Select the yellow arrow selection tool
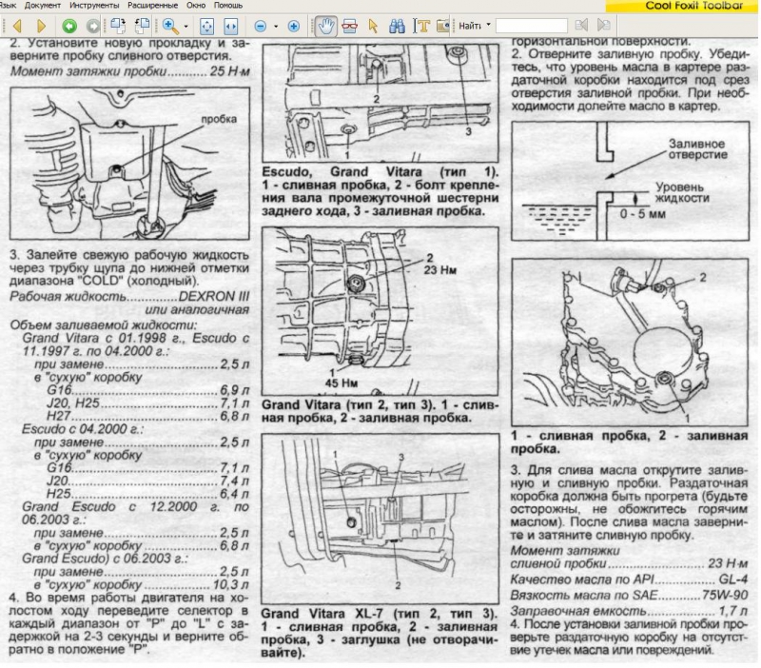The height and width of the screenshot is (668, 761). pos(373,26)
